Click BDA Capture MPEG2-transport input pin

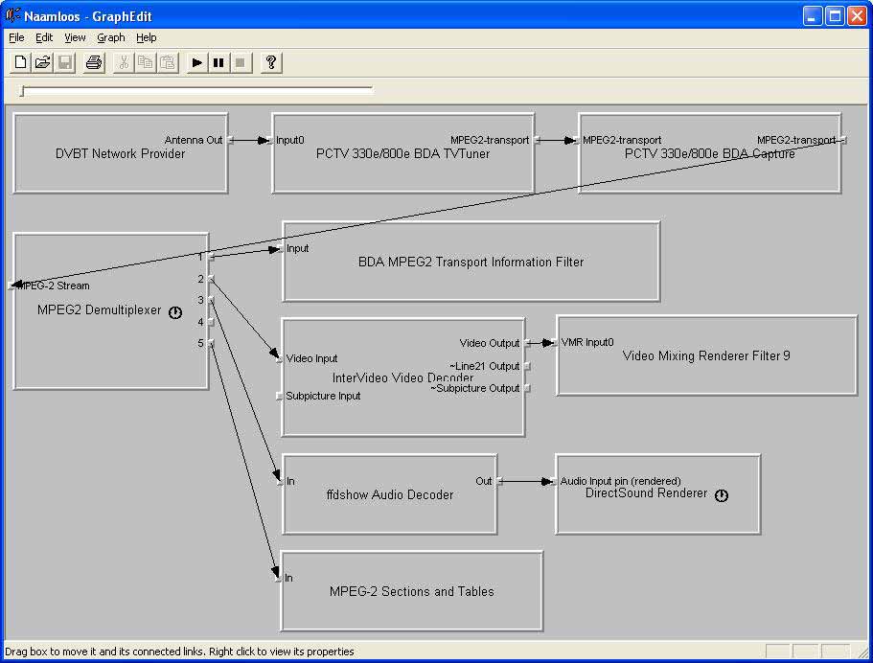tap(577, 140)
